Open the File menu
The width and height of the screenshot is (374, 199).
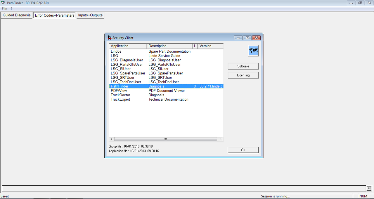[4, 9]
